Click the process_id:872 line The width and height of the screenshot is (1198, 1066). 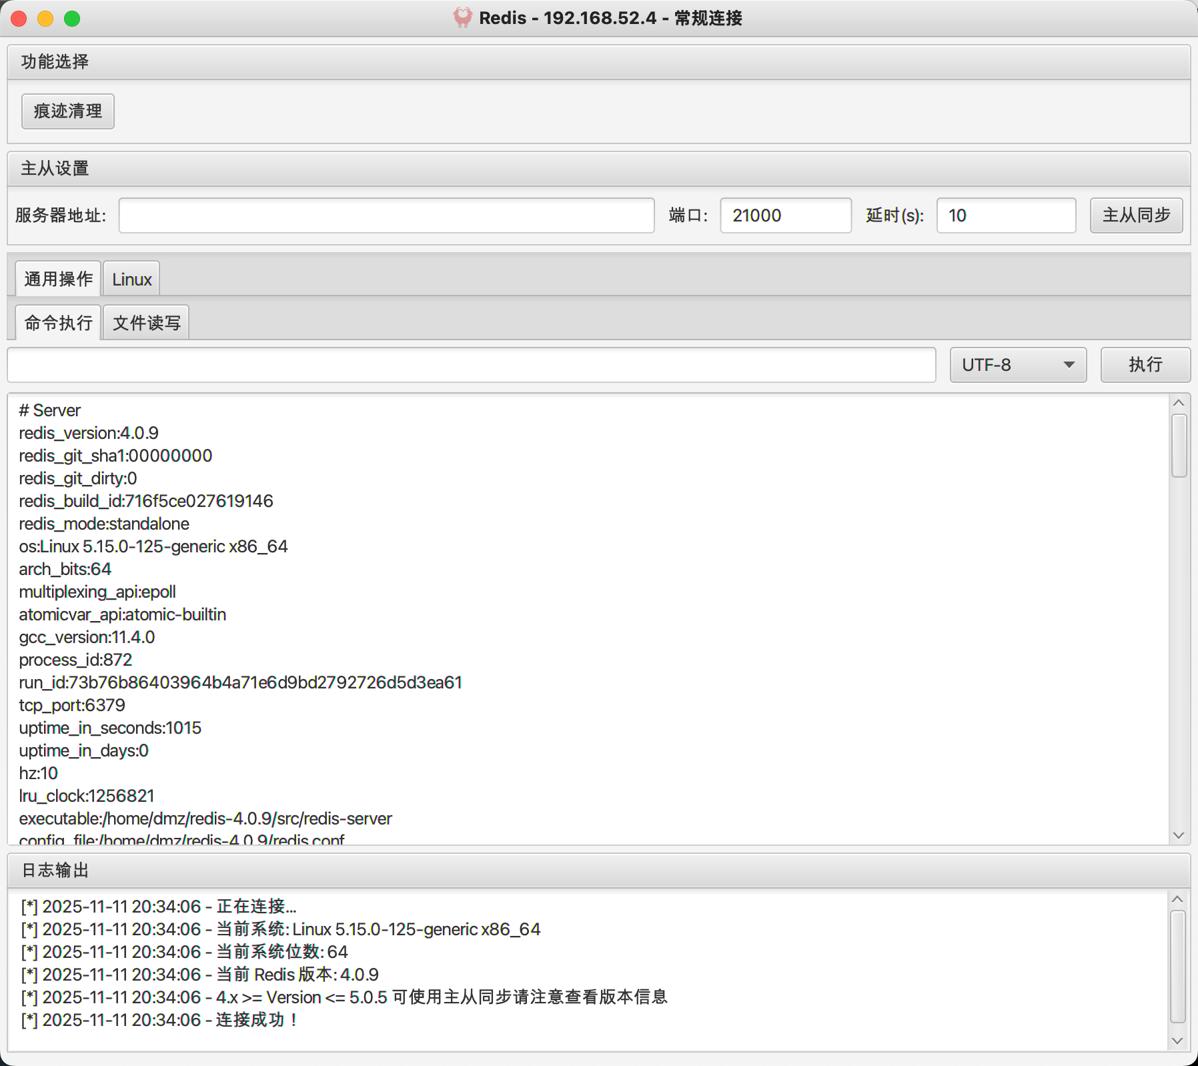click(x=75, y=660)
